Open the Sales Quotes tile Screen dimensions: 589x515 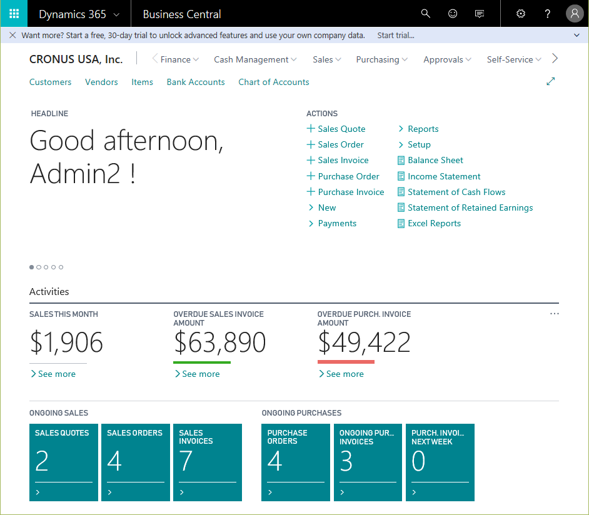pos(64,462)
